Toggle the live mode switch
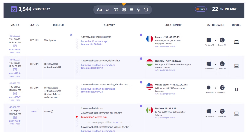The image size is (251, 134). coord(201,9)
